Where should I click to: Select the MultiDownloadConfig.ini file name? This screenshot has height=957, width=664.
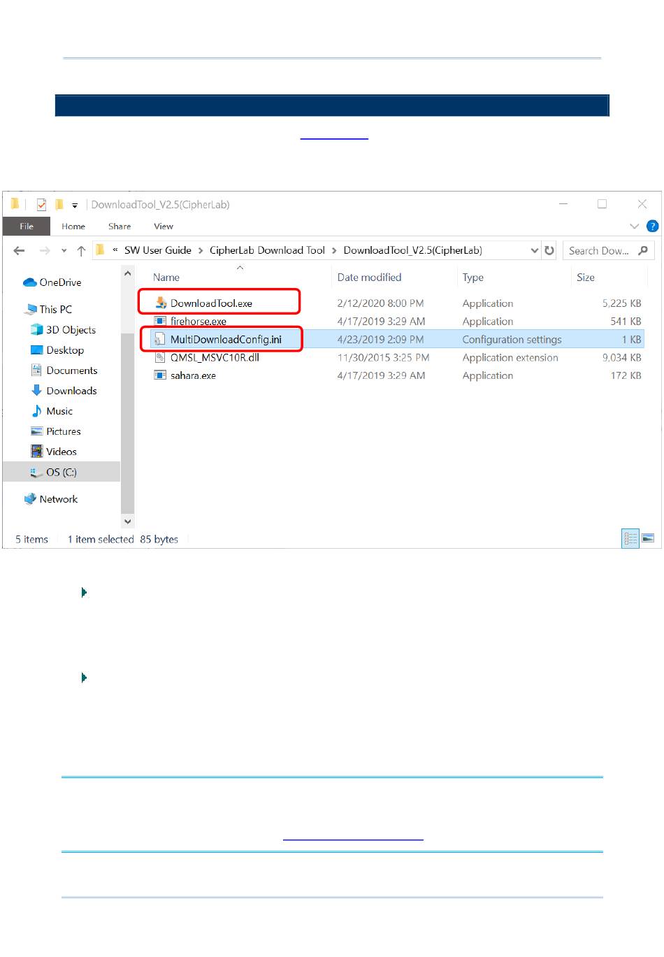pos(226,340)
